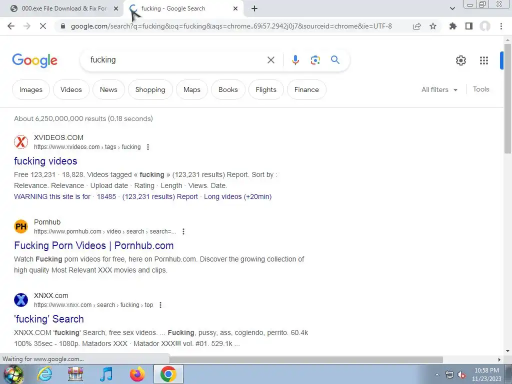The height and width of the screenshot is (384, 512).
Task: Open the network tray icon
Action: [x=449, y=375]
